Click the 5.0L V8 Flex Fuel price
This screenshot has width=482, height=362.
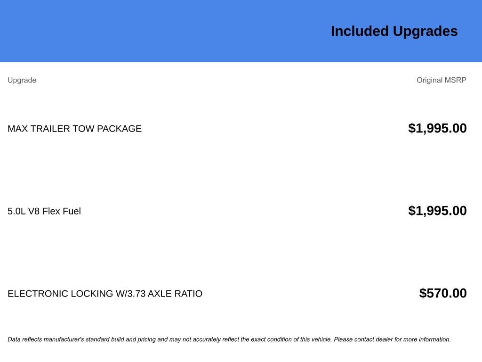[437, 211]
